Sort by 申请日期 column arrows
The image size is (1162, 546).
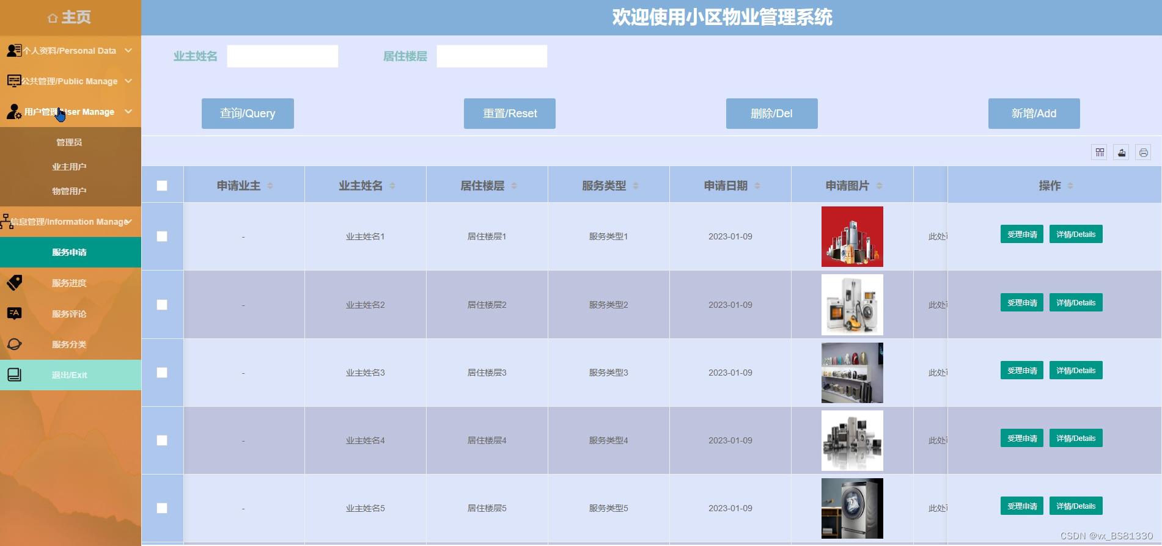757,186
